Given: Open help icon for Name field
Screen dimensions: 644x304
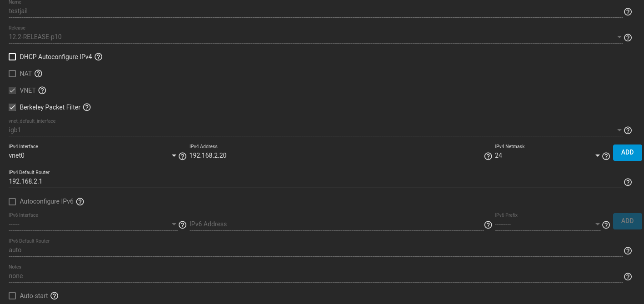Looking at the screenshot, I should (x=628, y=12).
